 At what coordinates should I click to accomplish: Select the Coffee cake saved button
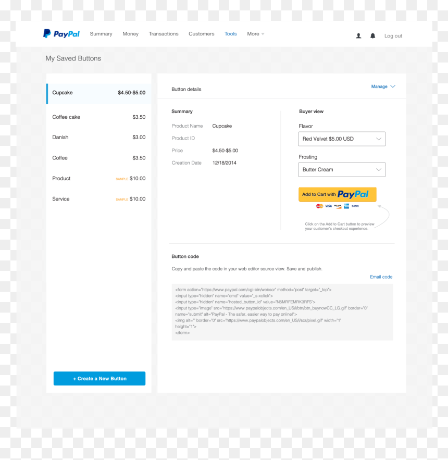(x=99, y=117)
